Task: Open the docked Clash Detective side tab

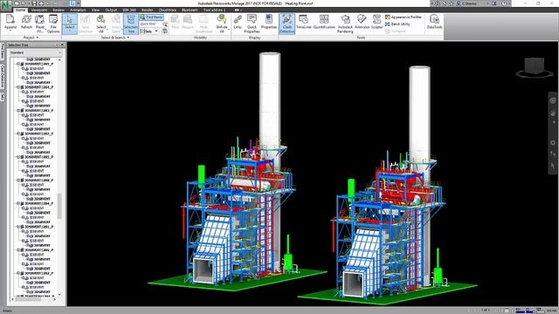Action: (3, 76)
